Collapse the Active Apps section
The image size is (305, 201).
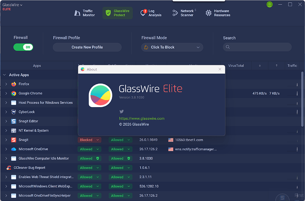click(4, 75)
